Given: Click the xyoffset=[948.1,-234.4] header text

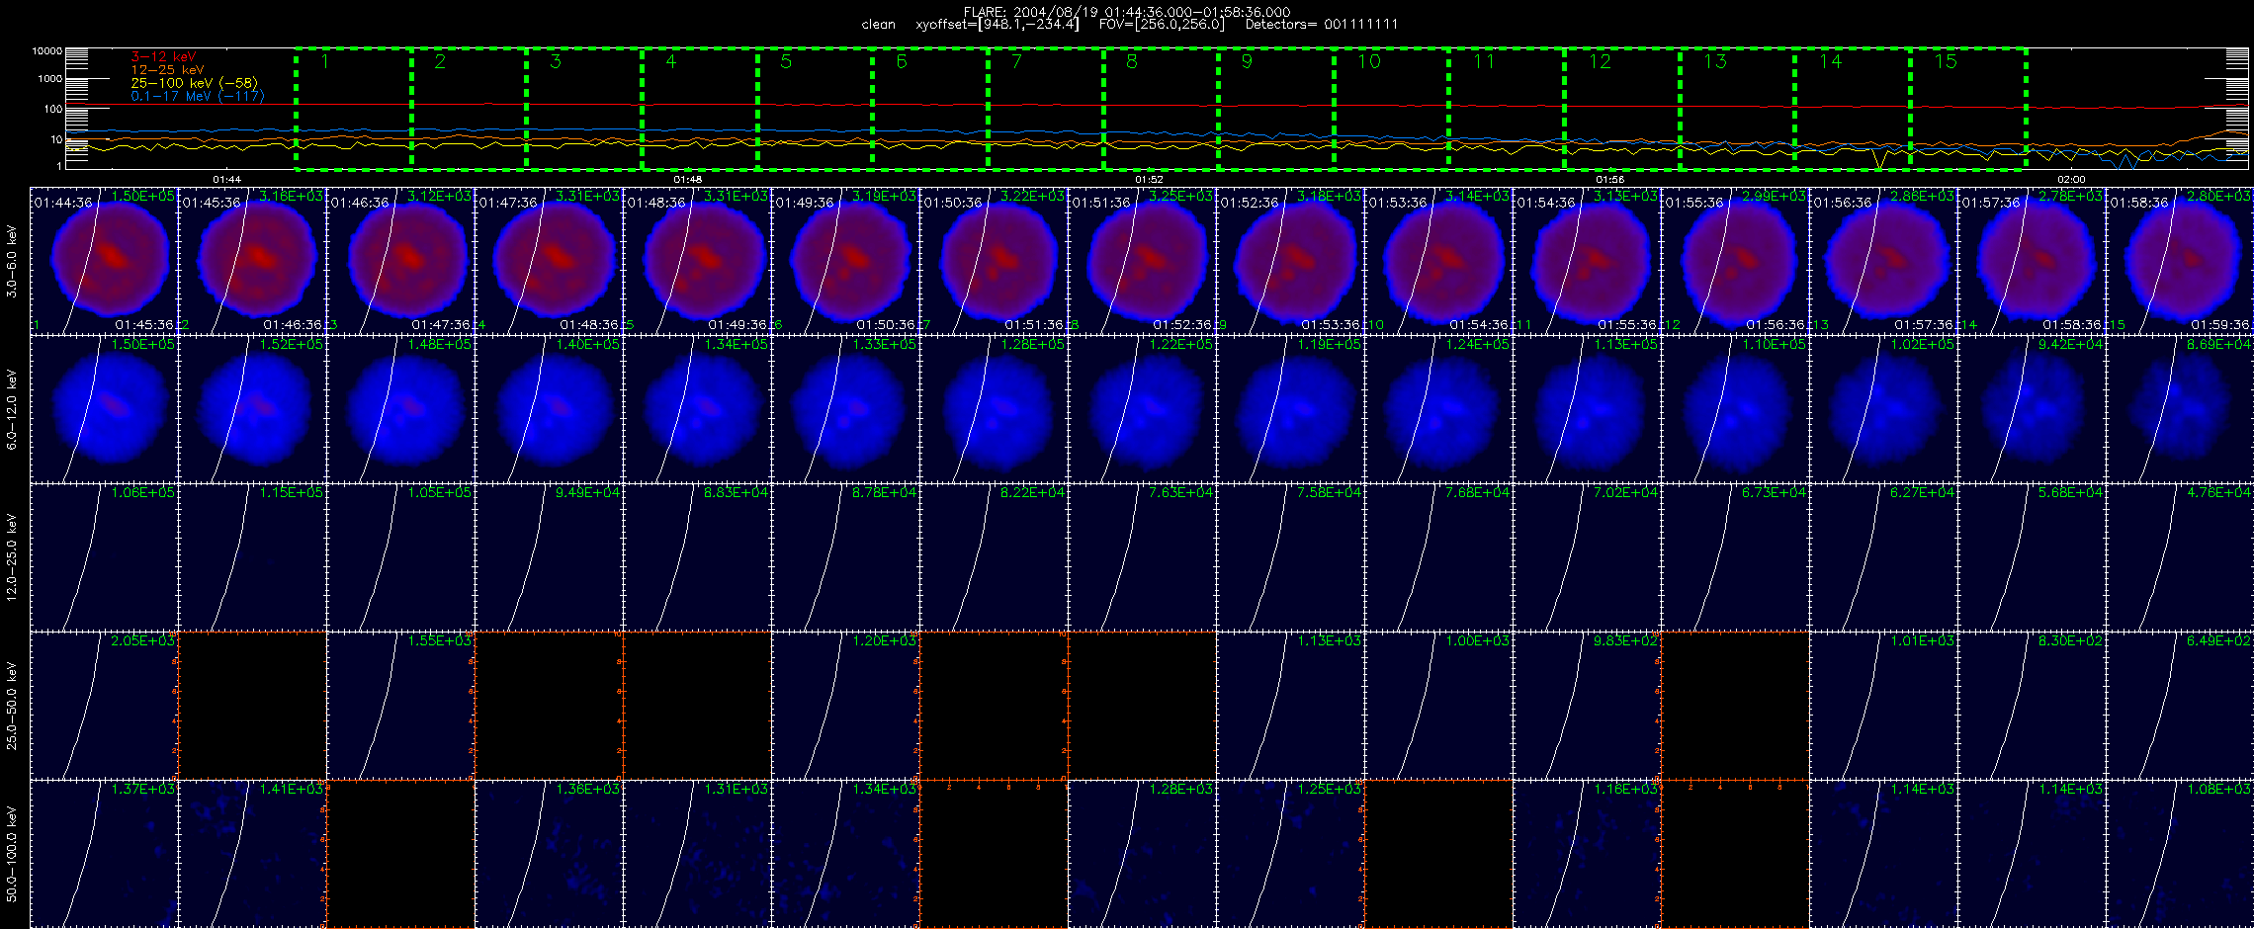Looking at the screenshot, I should click(x=997, y=24).
